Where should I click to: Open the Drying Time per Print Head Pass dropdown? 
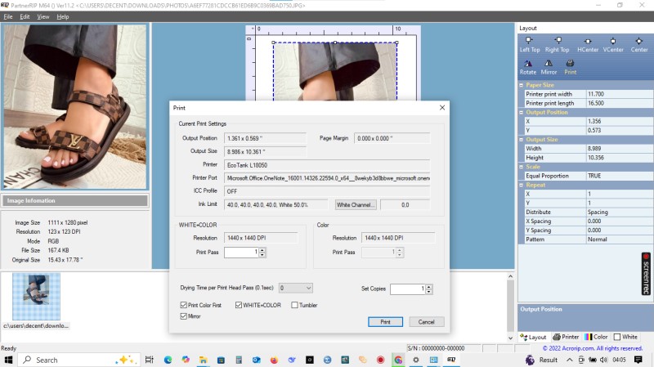[x=296, y=288]
